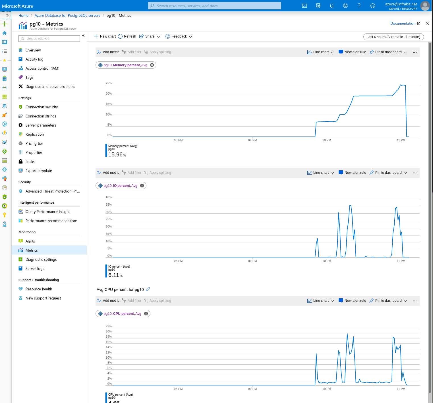Close the Metrics blade with X
This screenshot has height=403, width=433.
click(x=427, y=23)
